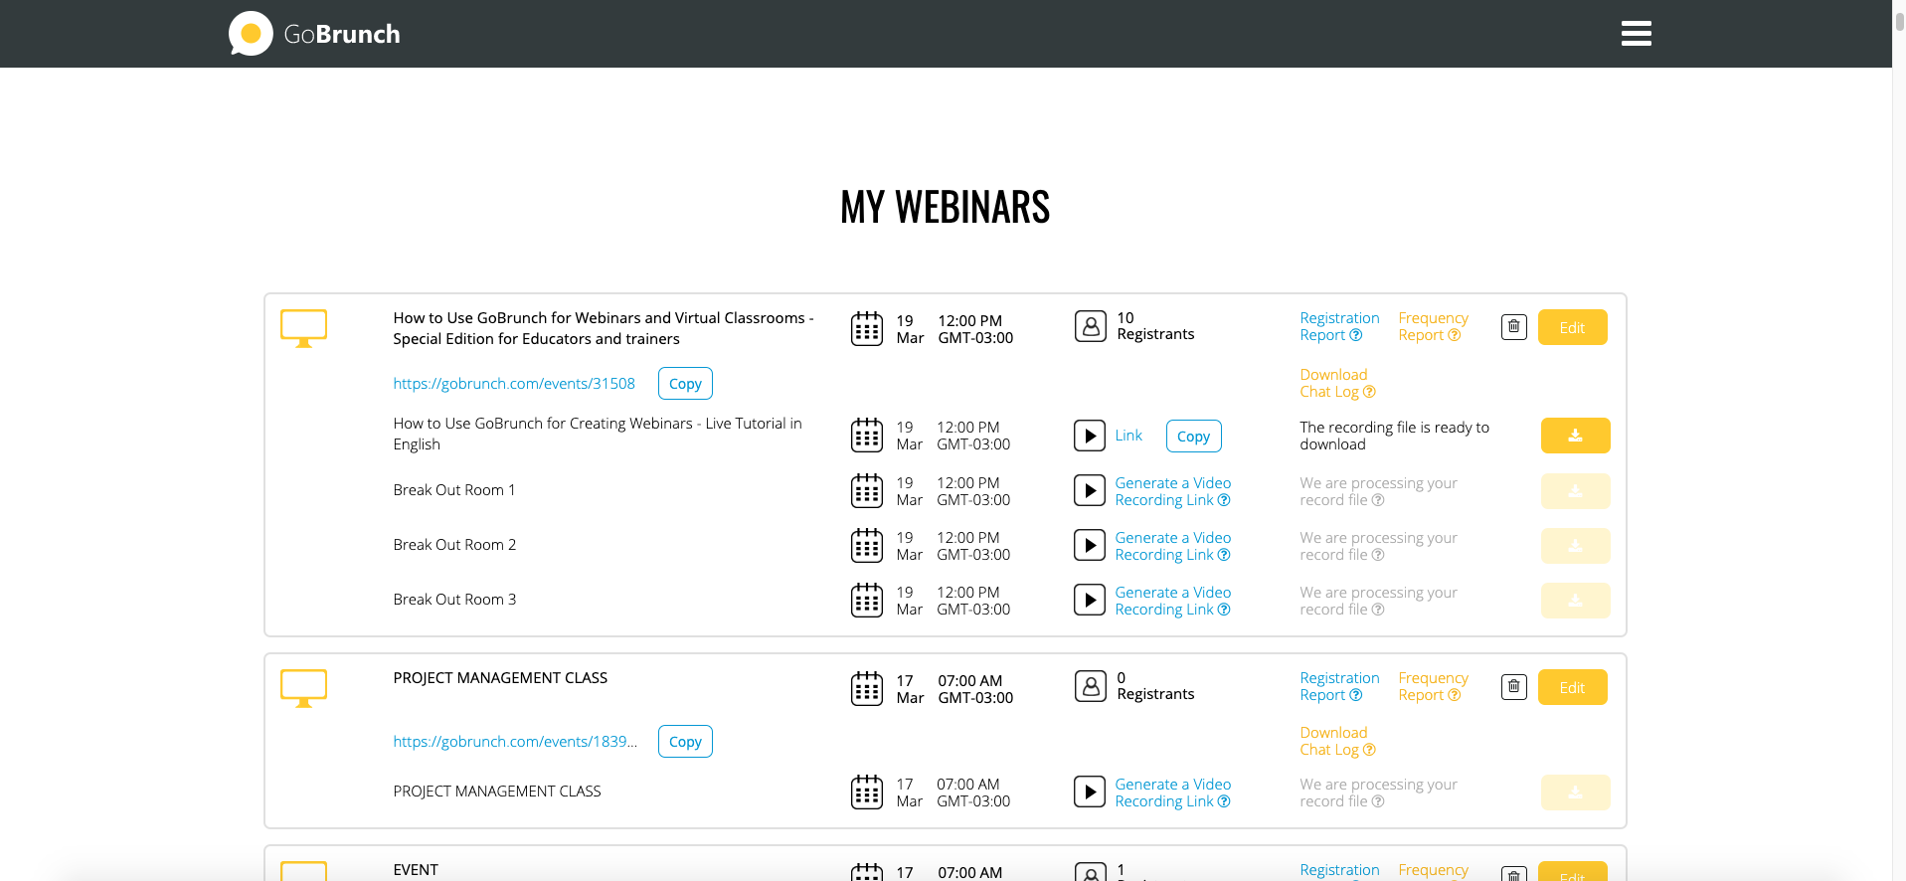Click the faded download button for Break Out Room 3
1906x881 pixels.
pyautogui.click(x=1575, y=601)
